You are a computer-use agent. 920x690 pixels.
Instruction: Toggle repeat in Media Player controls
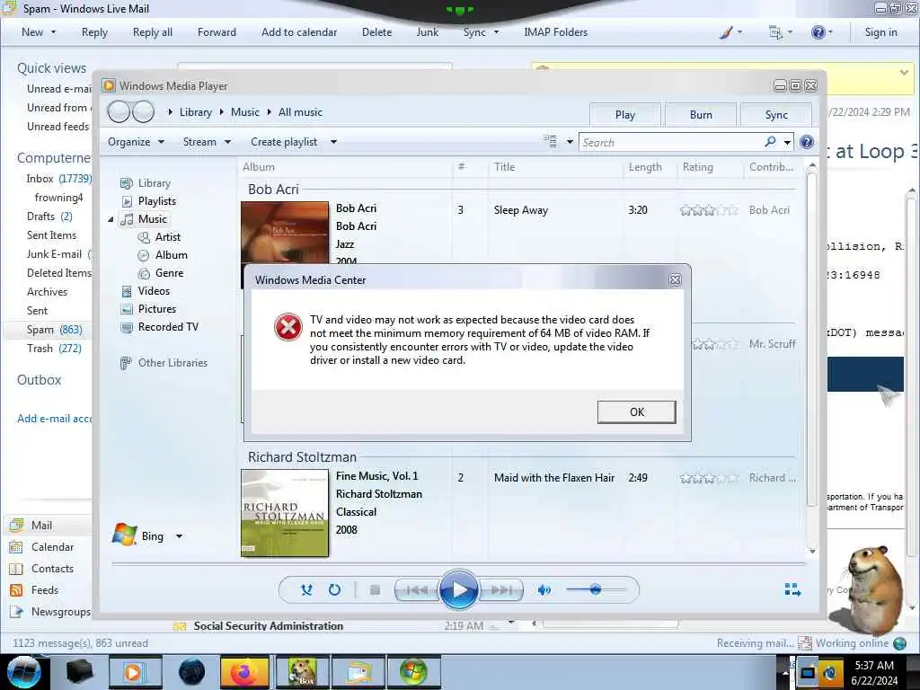pyautogui.click(x=334, y=589)
